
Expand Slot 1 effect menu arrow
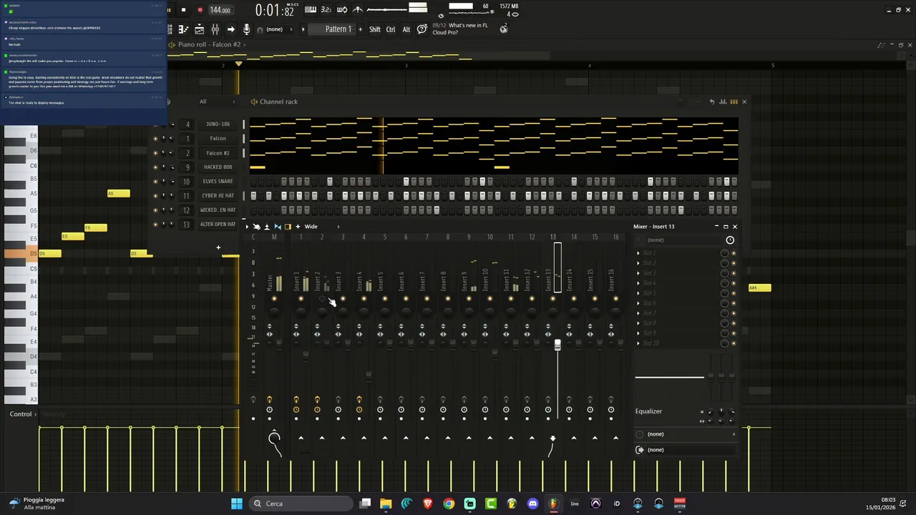[x=638, y=253]
